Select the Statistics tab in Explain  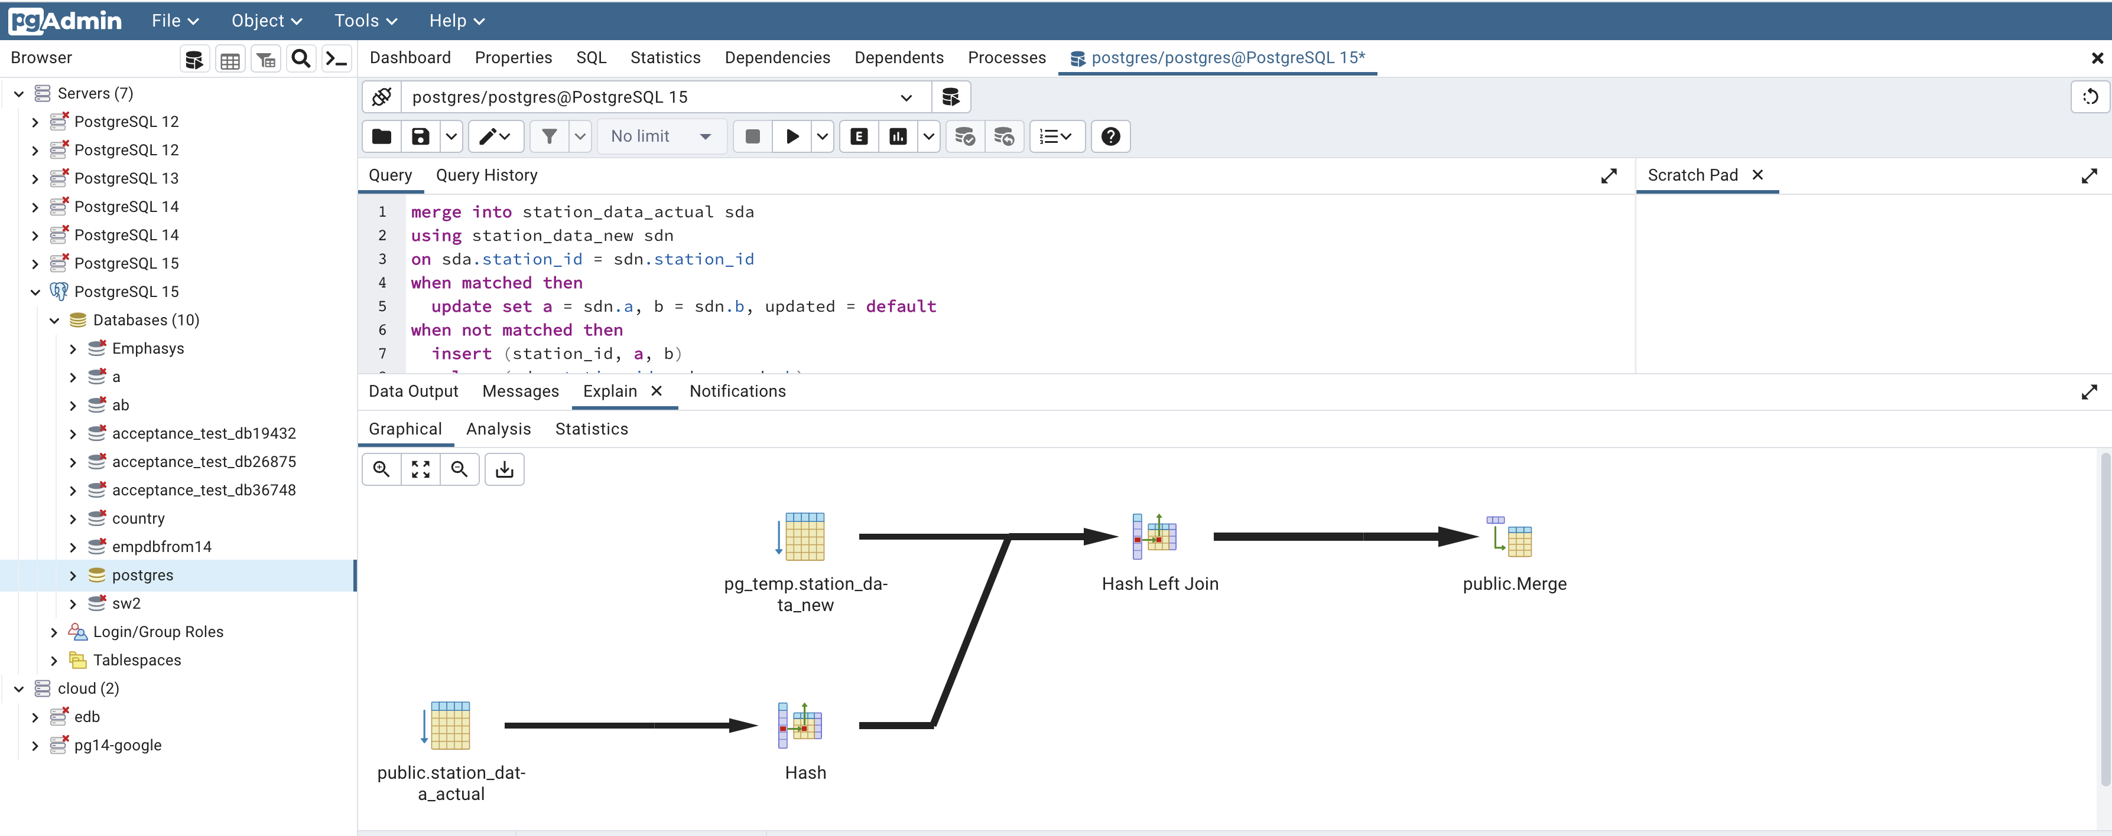click(591, 428)
